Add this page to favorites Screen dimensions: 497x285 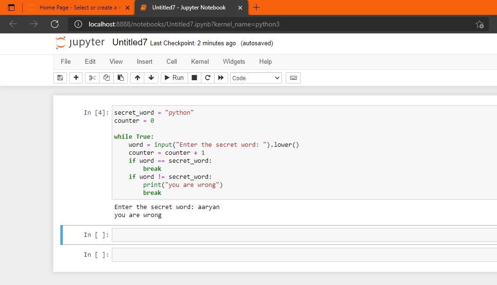click(480, 25)
